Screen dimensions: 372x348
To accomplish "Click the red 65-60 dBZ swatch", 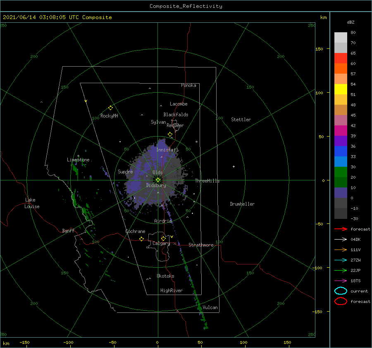I will [x=341, y=58].
